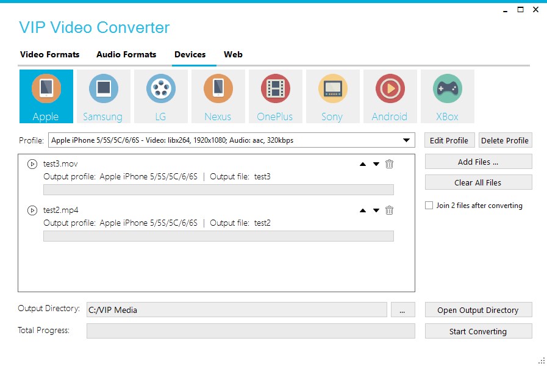Open the Profile dropdown list
Screen dimensions: 547x366
(x=406, y=140)
